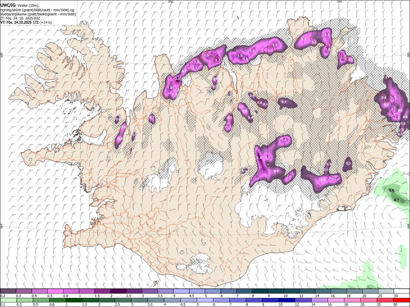The image size is (410, 307).
Task: Click the black 0.6 value in the green rain area
Action: [x=391, y=191]
